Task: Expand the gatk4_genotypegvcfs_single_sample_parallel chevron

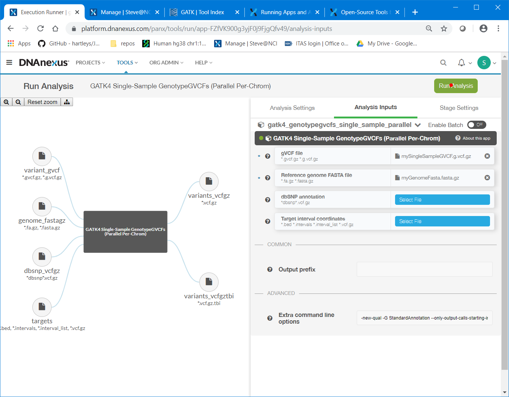Action: [x=418, y=125]
